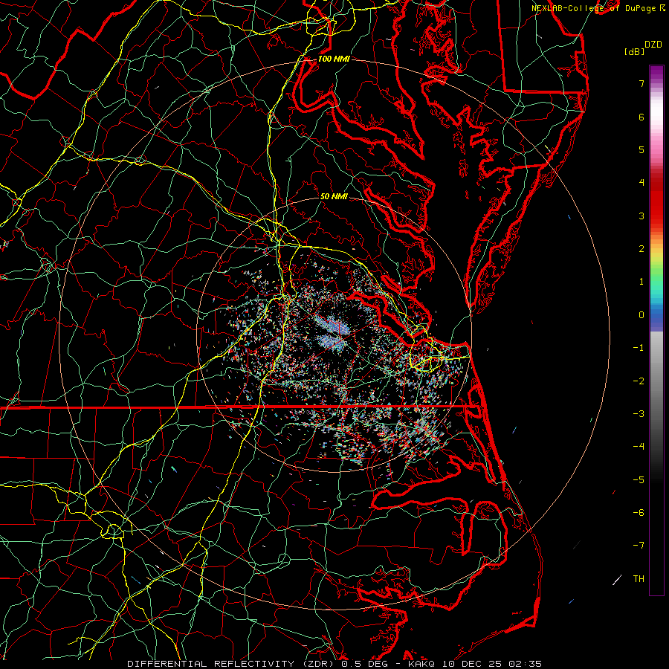Viewport: 669px width, 669px height.
Task: Click the -1 value on the color scale
Action: 639,348
